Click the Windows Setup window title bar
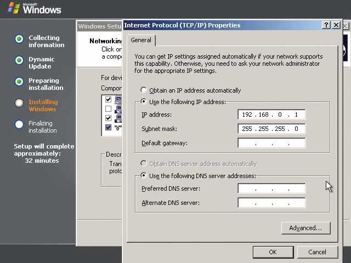The height and width of the screenshot is (263, 351). click(x=100, y=26)
